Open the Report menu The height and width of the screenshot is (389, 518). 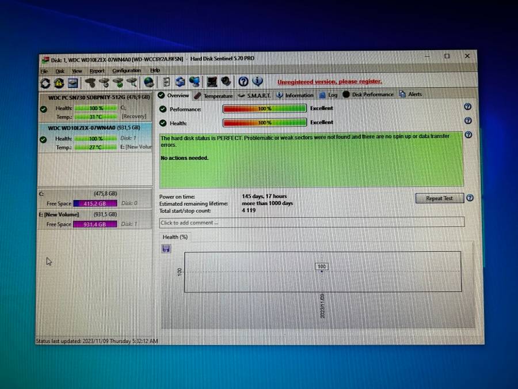click(97, 71)
